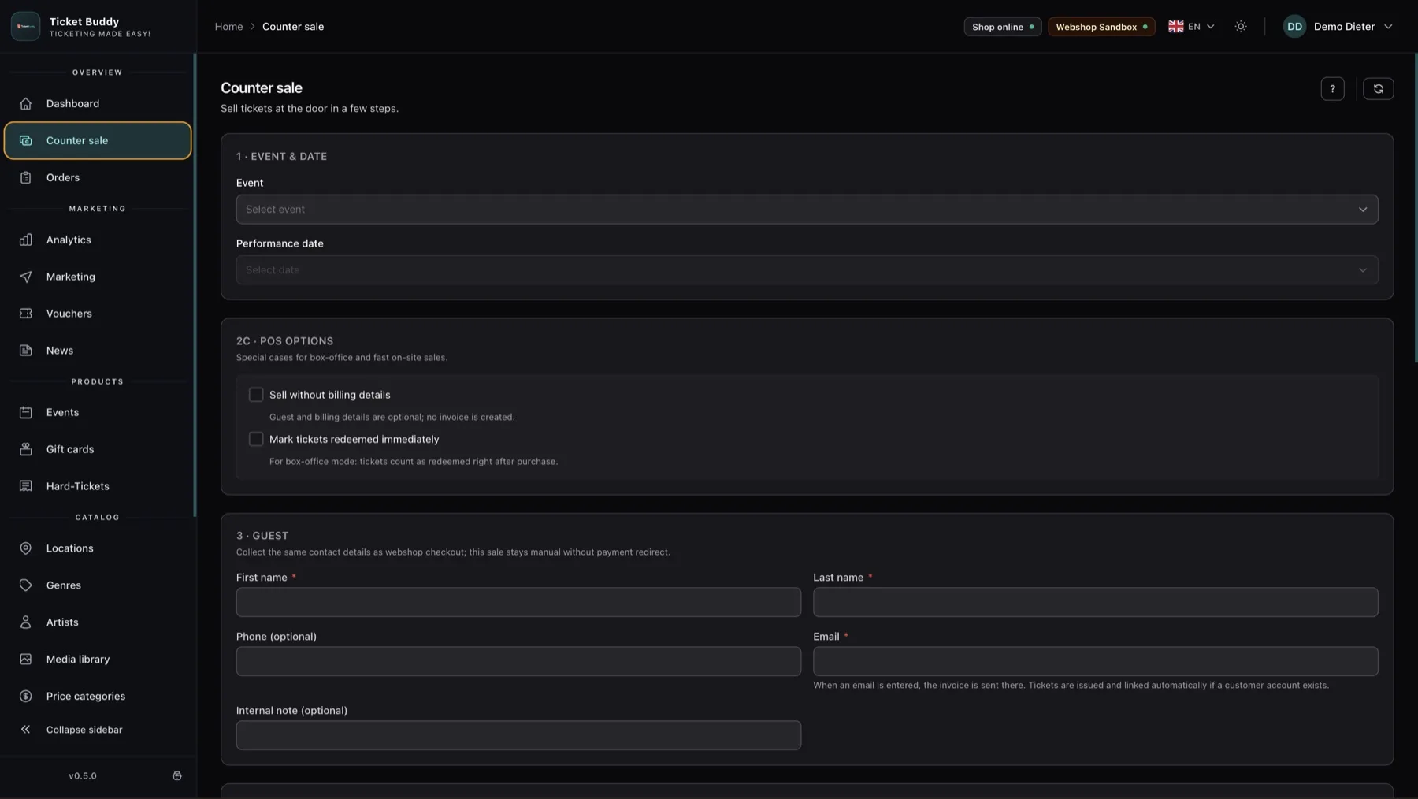1418x799 pixels.
Task: Click the Home breadcrumb link
Action: click(228, 27)
